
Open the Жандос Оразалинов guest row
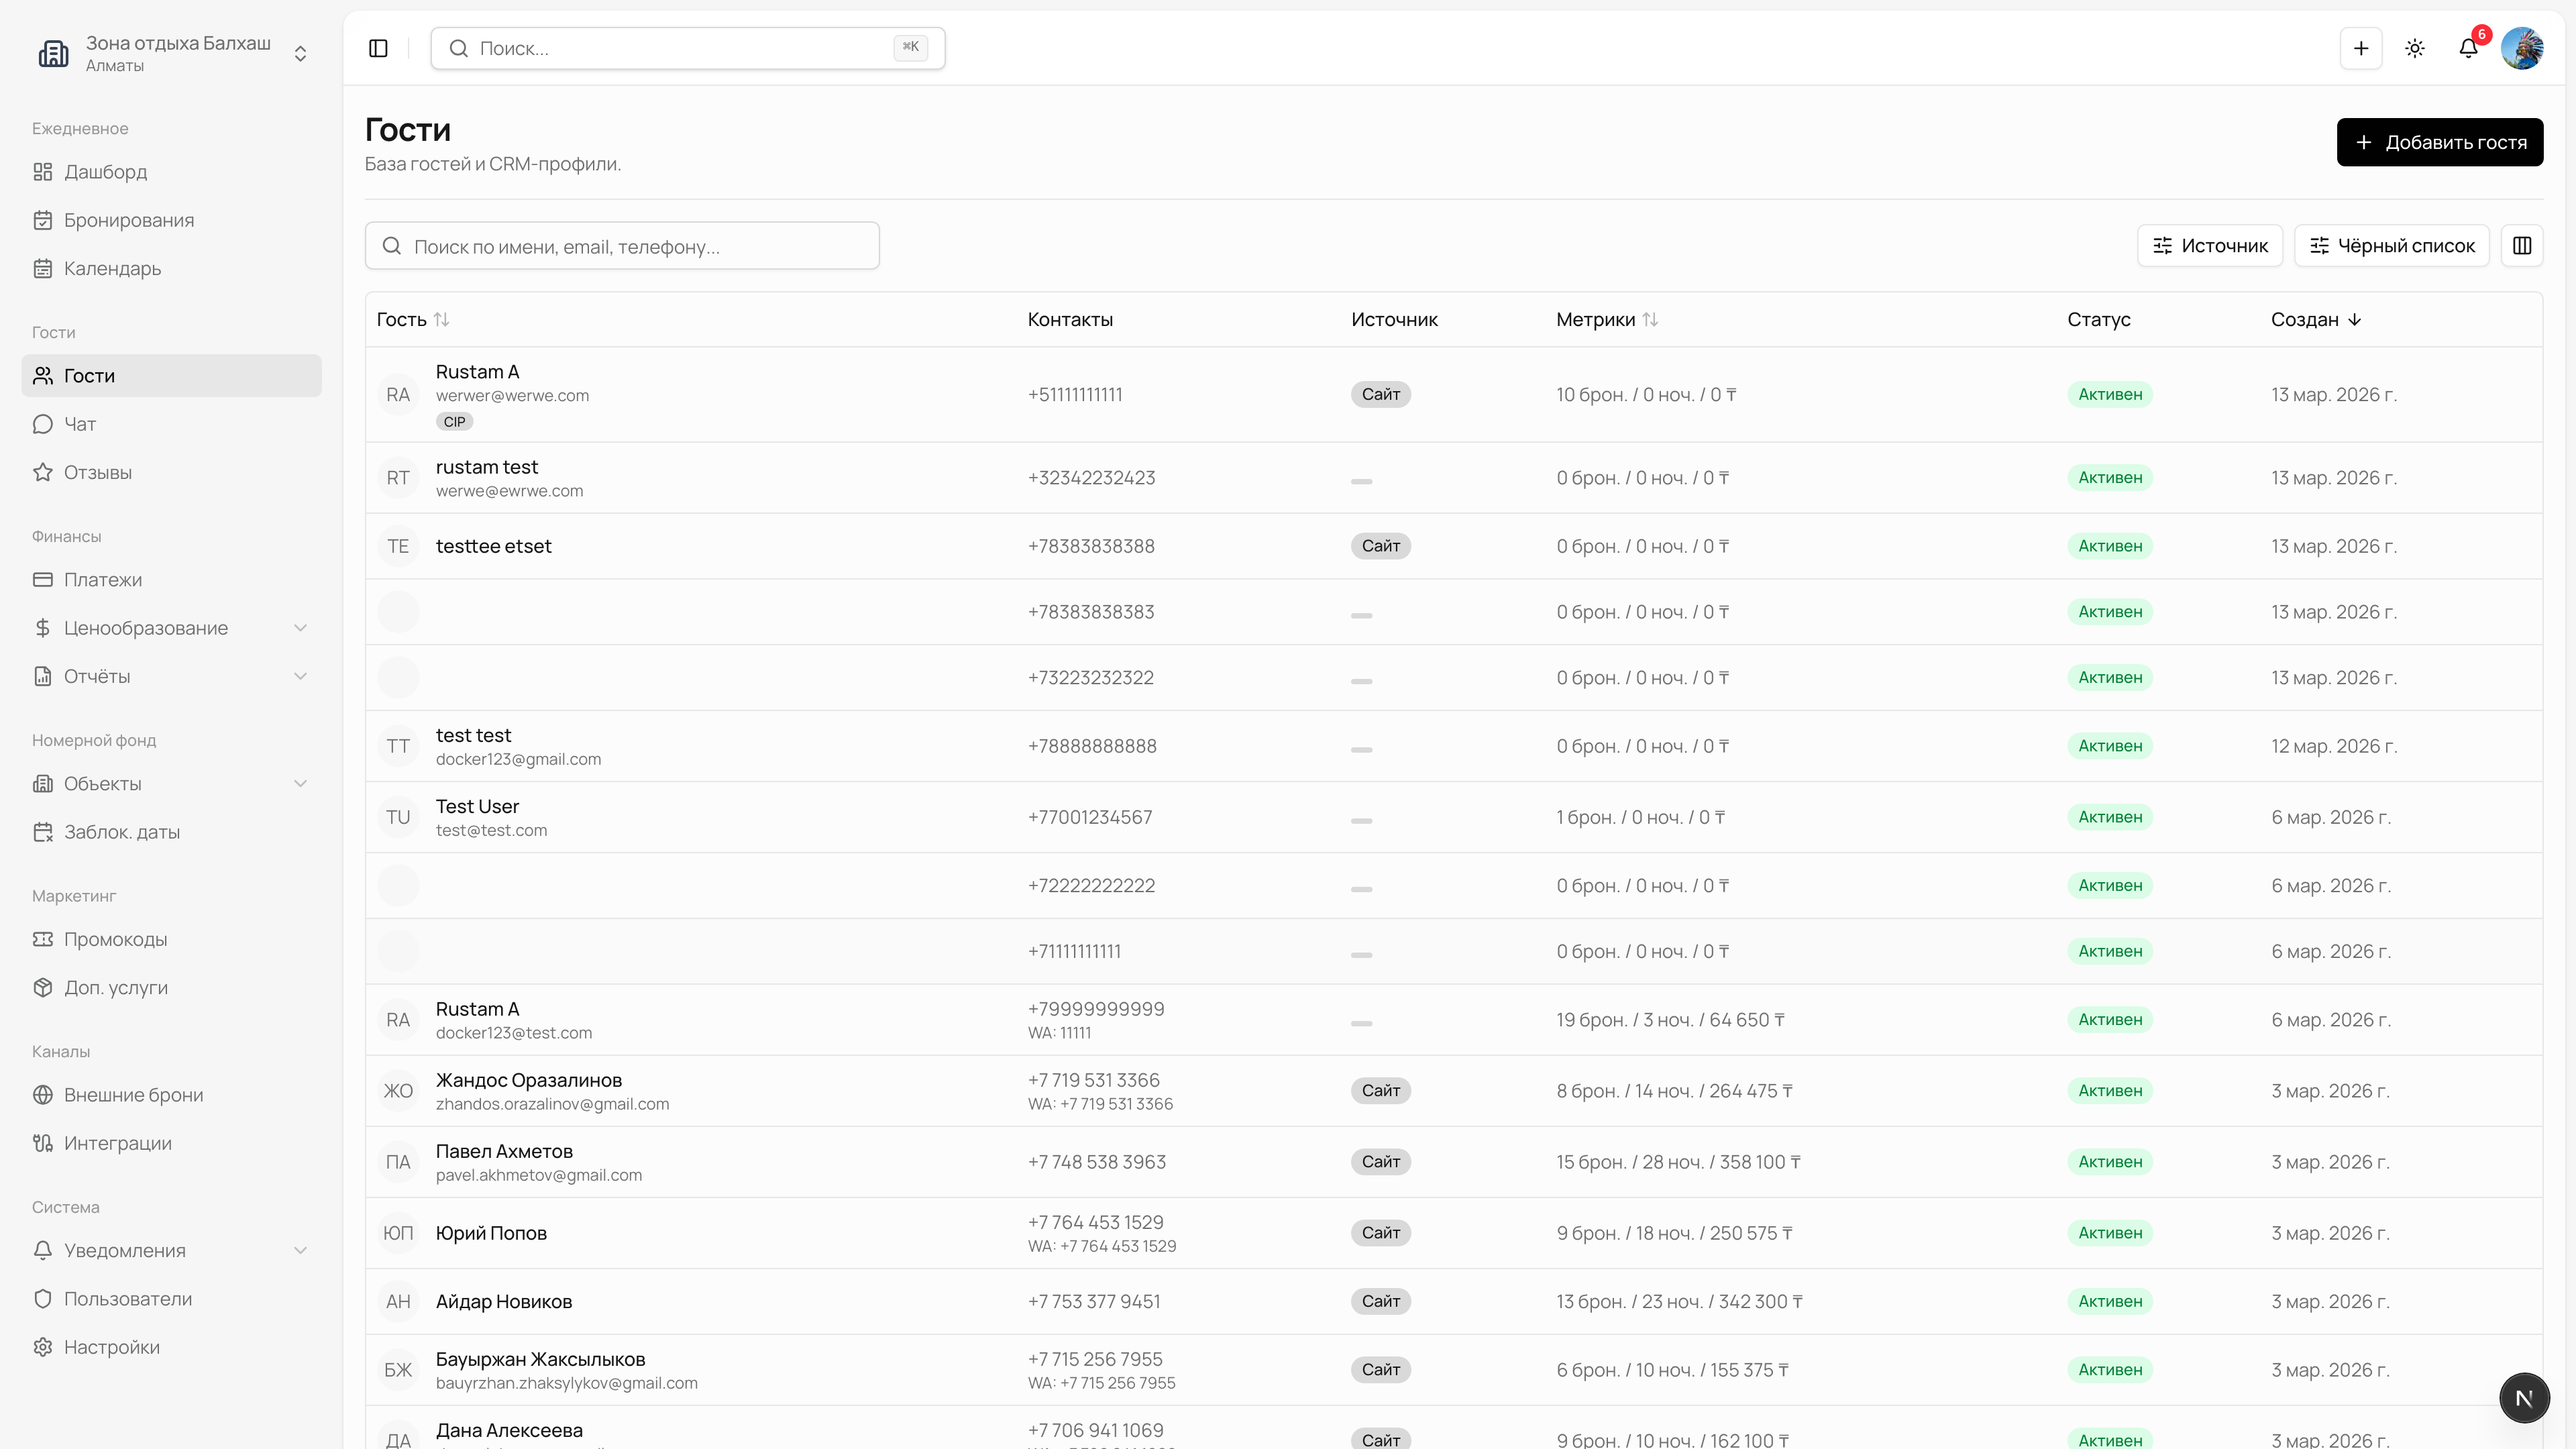tap(528, 1081)
